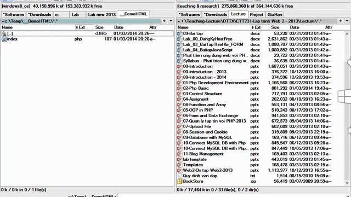The width and height of the screenshot is (351, 197).
Task: Click the right panel scrollbar up arrow
Action: [347, 34]
